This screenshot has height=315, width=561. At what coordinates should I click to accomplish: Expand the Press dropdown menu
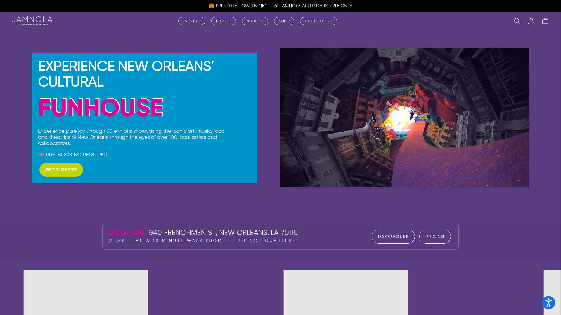(x=224, y=21)
